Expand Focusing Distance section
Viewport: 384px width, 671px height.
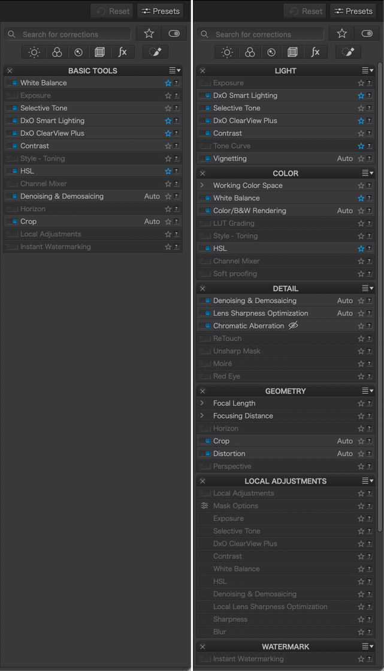[x=202, y=415]
